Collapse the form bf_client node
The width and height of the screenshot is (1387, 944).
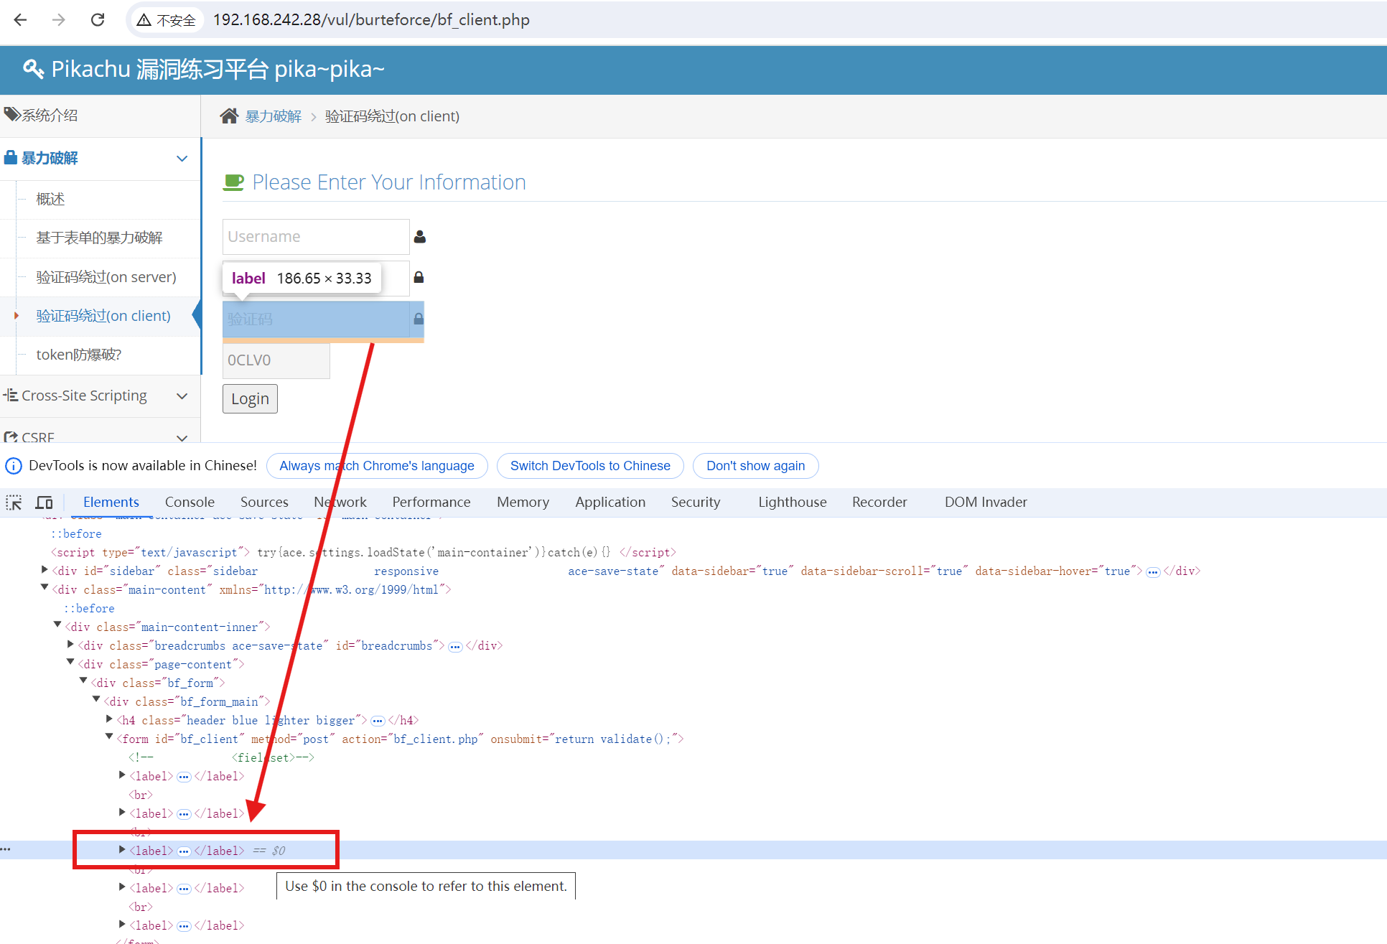[109, 737]
